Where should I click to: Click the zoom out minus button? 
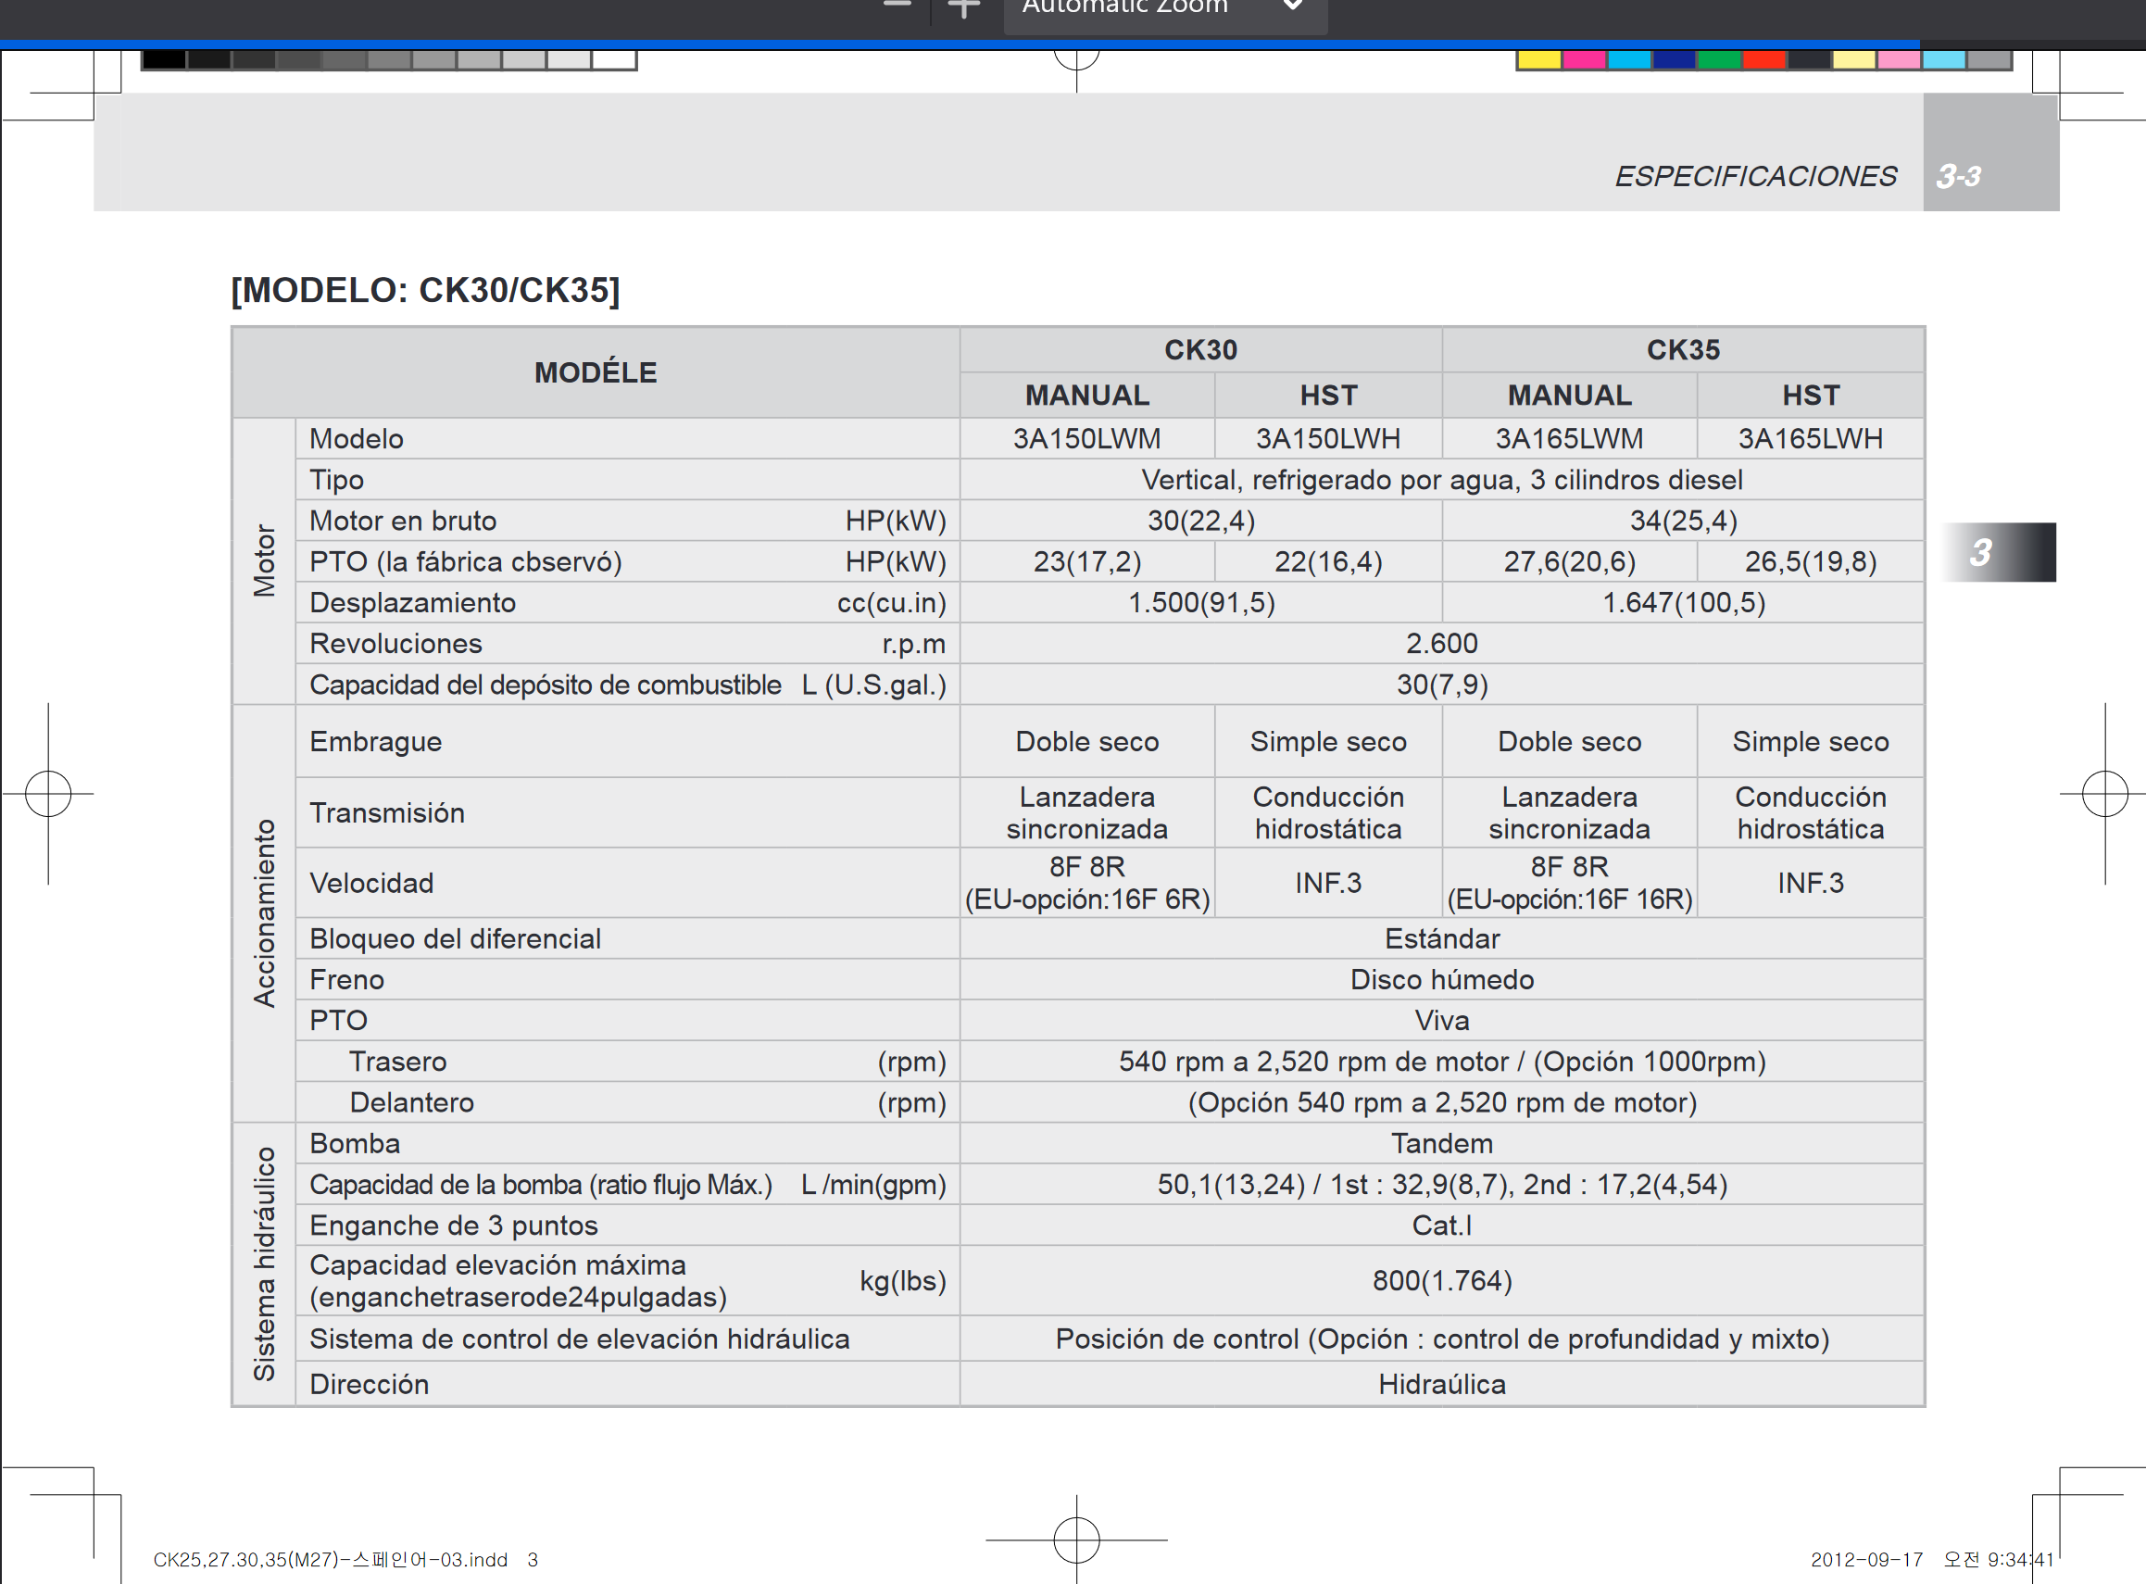[x=897, y=5]
